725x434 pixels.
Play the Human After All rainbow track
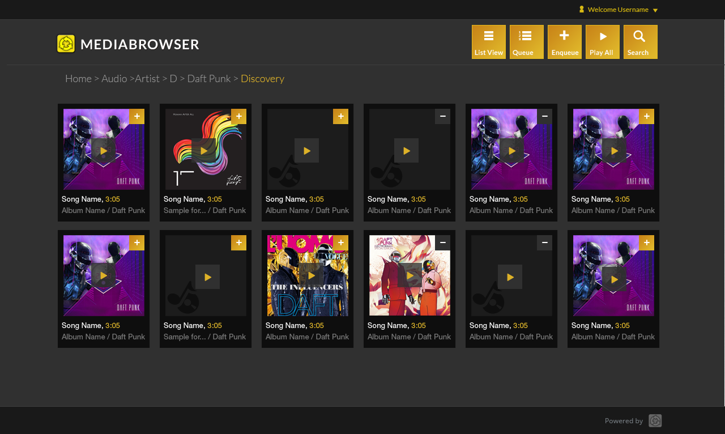(203, 151)
